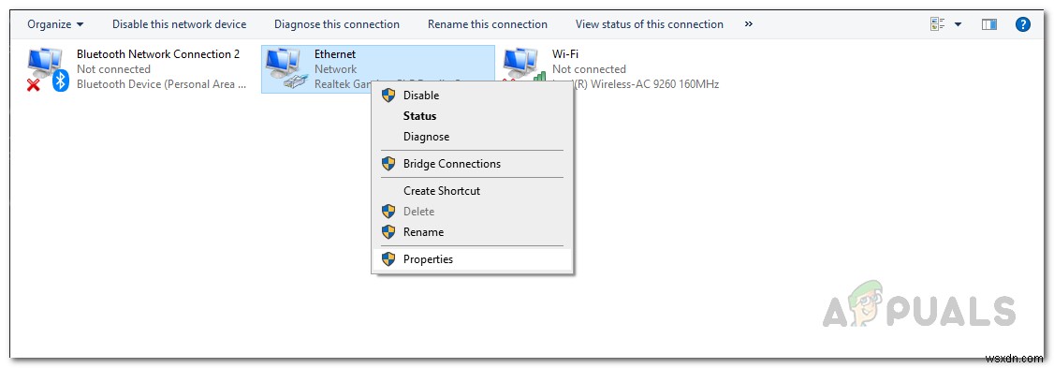This screenshot has height=368, width=1054.
Task: Click Rename this connection
Action: point(488,24)
